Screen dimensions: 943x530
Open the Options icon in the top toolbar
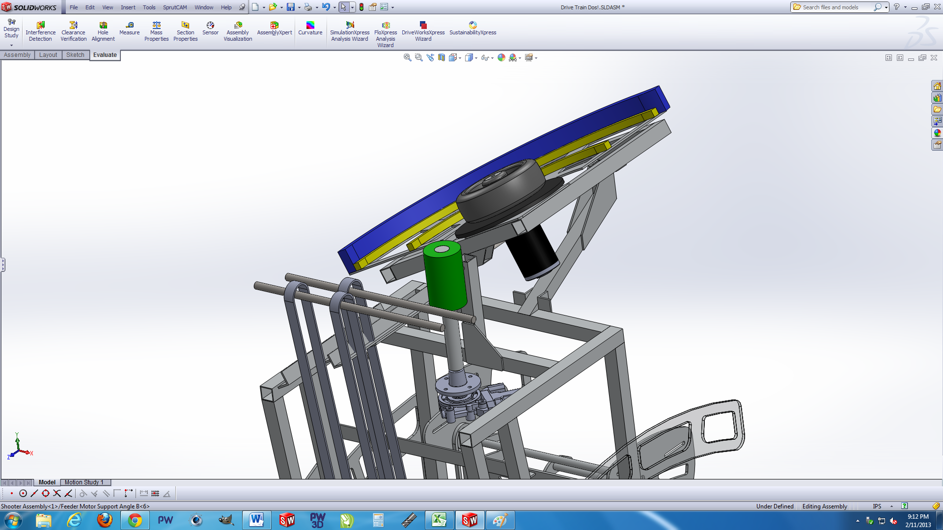click(x=384, y=7)
